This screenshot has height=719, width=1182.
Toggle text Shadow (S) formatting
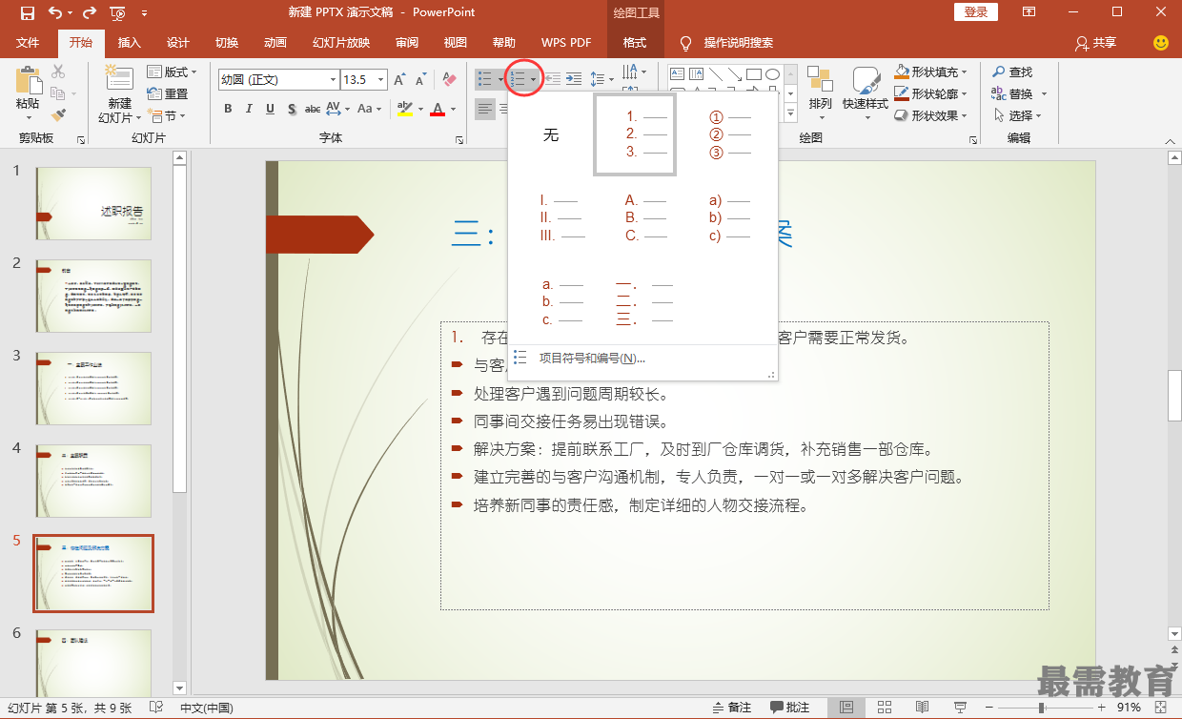click(x=291, y=109)
